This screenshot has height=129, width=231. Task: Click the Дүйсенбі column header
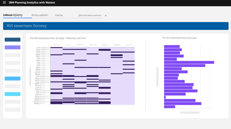[56, 45]
